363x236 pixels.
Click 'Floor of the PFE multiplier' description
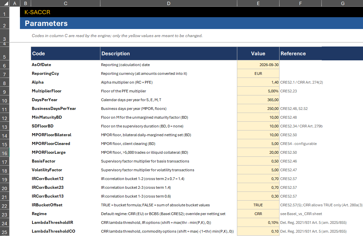pyautogui.click(x=123, y=91)
